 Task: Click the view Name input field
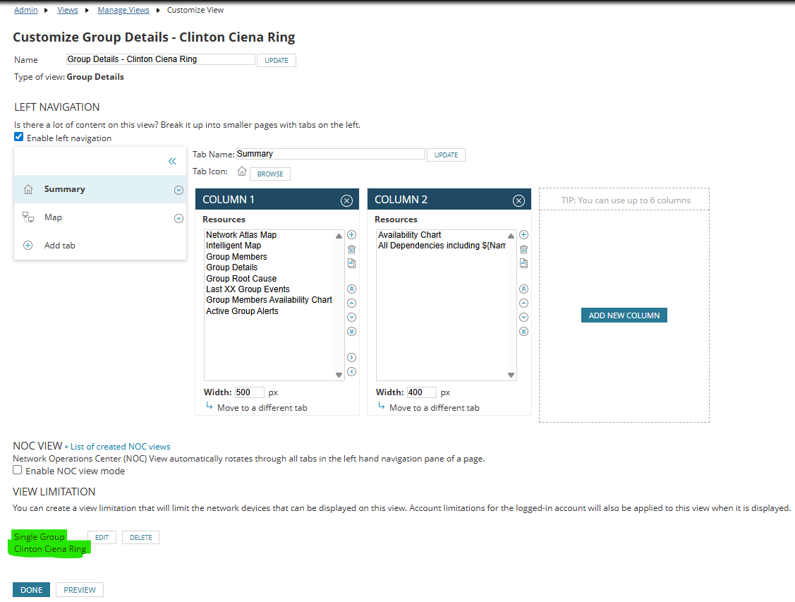(x=161, y=59)
